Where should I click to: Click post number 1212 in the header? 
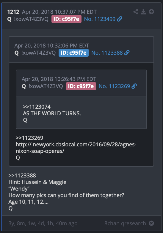pyautogui.click(x=13, y=12)
